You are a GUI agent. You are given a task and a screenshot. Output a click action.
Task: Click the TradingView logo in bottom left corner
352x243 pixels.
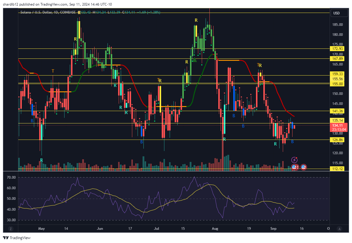[x=16, y=238]
